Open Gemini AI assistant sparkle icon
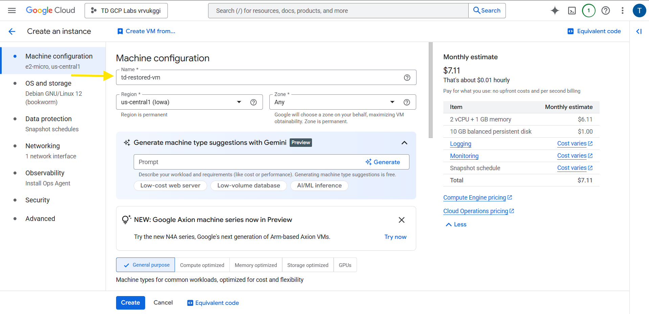The height and width of the screenshot is (314, 649). coord(555,10)
